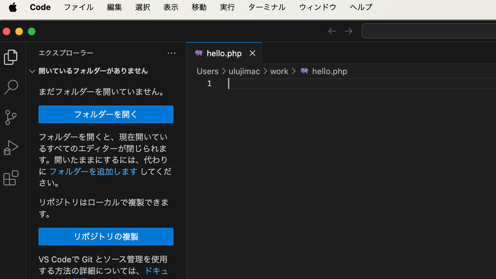496x279 pixels.
Task: Click the フォルダーを開く button
Action: click(106, 114)
